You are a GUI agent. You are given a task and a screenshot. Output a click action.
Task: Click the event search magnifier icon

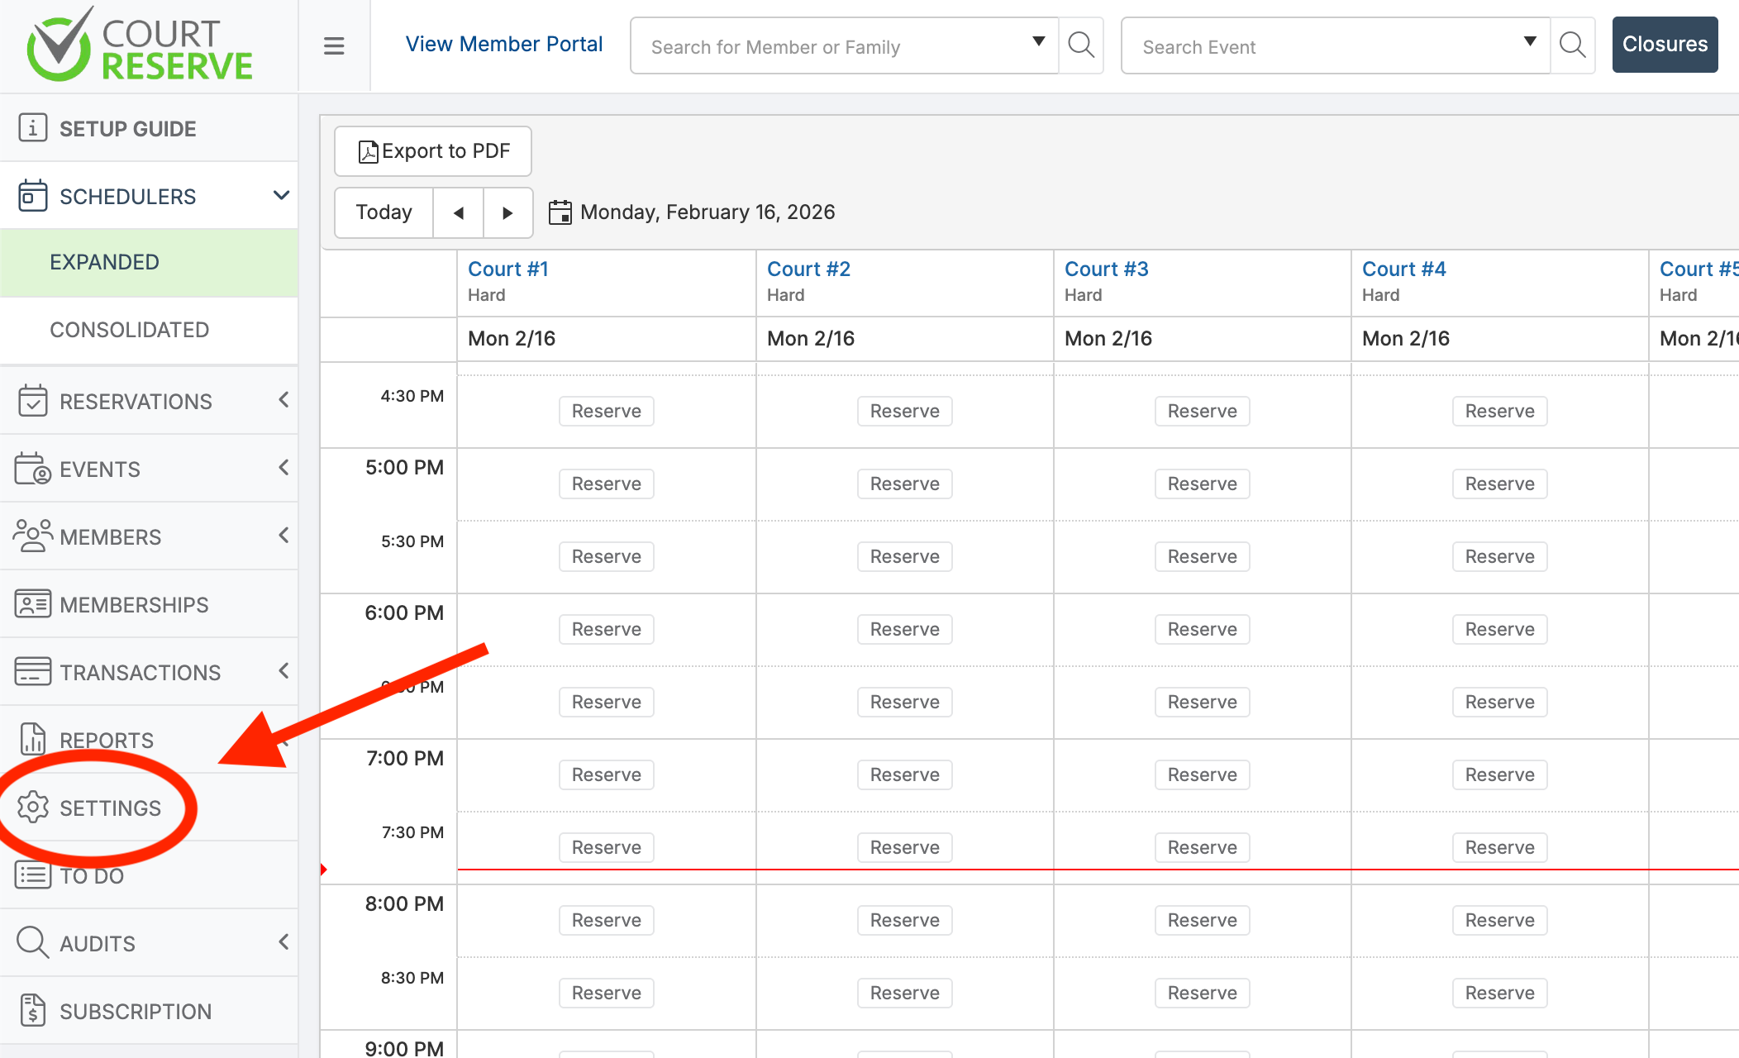[x=1572, y=45]
